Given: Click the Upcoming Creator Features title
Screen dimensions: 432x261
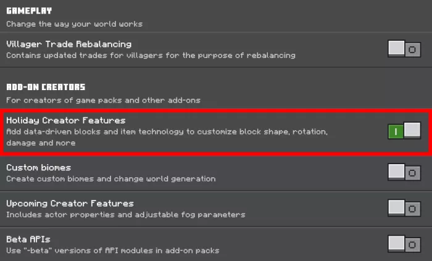Looking at the screenshot, I should 70,204.
